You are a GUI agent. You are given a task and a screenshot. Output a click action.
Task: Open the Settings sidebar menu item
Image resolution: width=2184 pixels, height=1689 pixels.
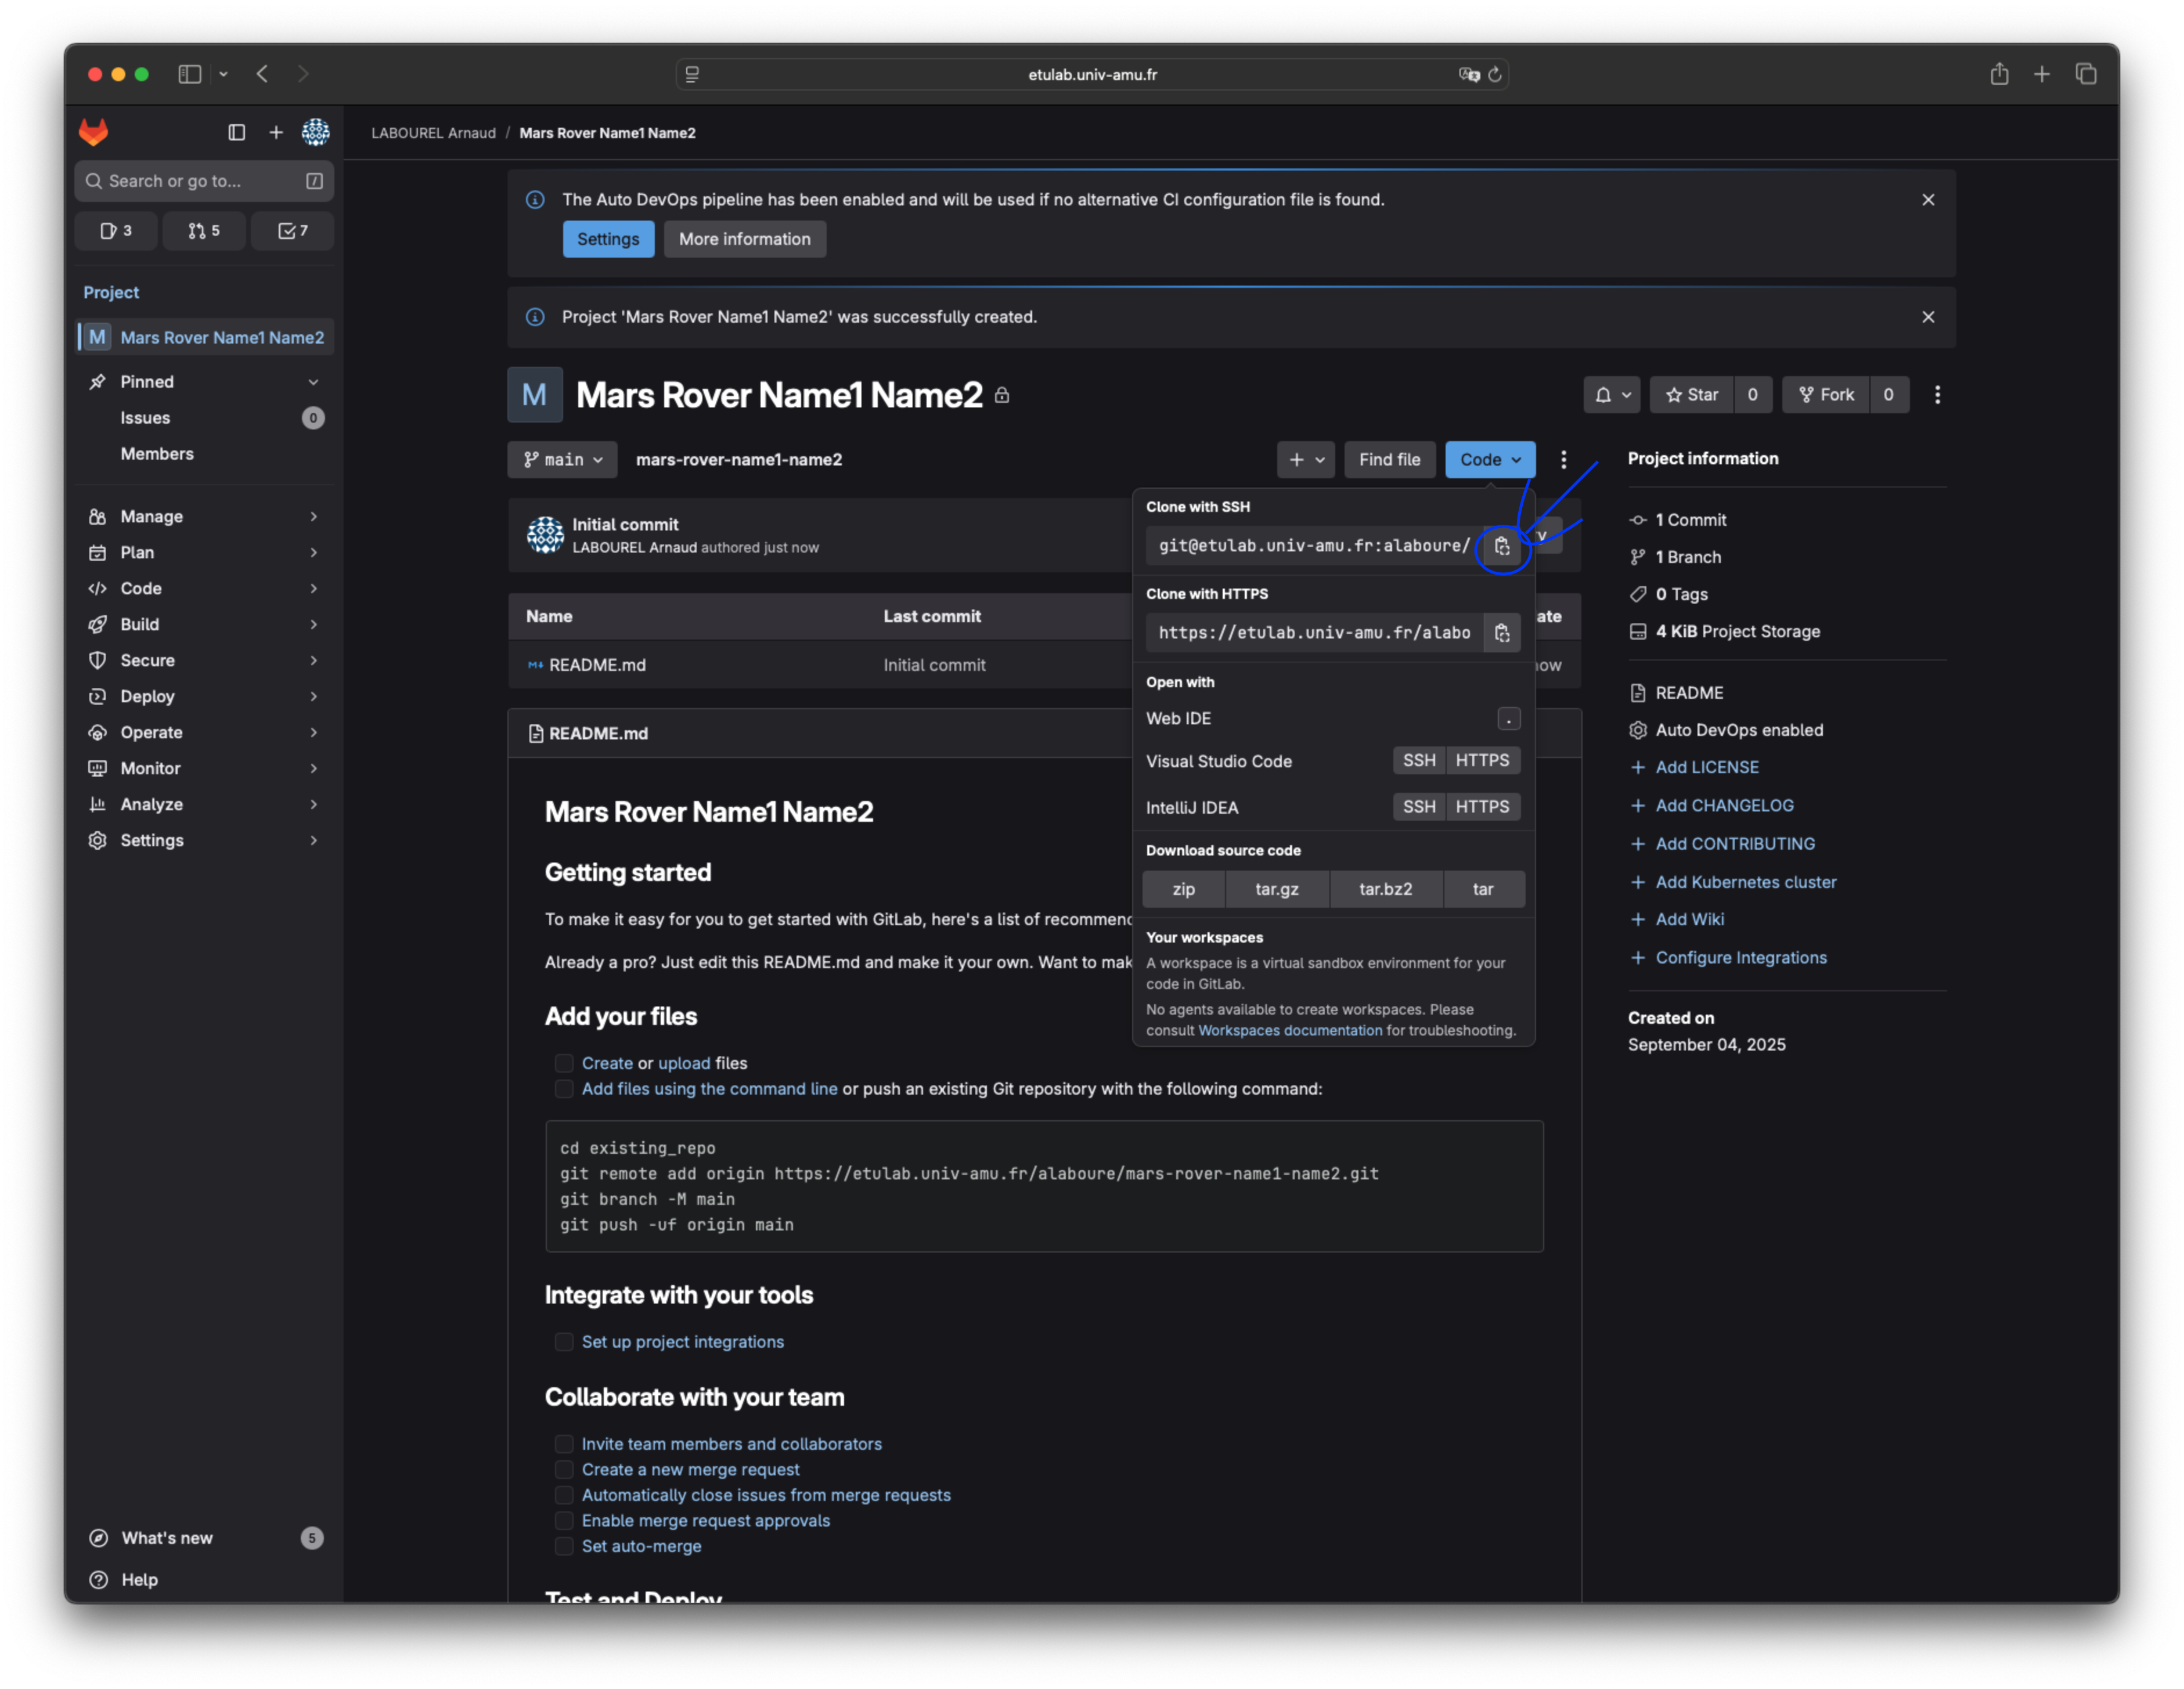click(x=152, y=840)
